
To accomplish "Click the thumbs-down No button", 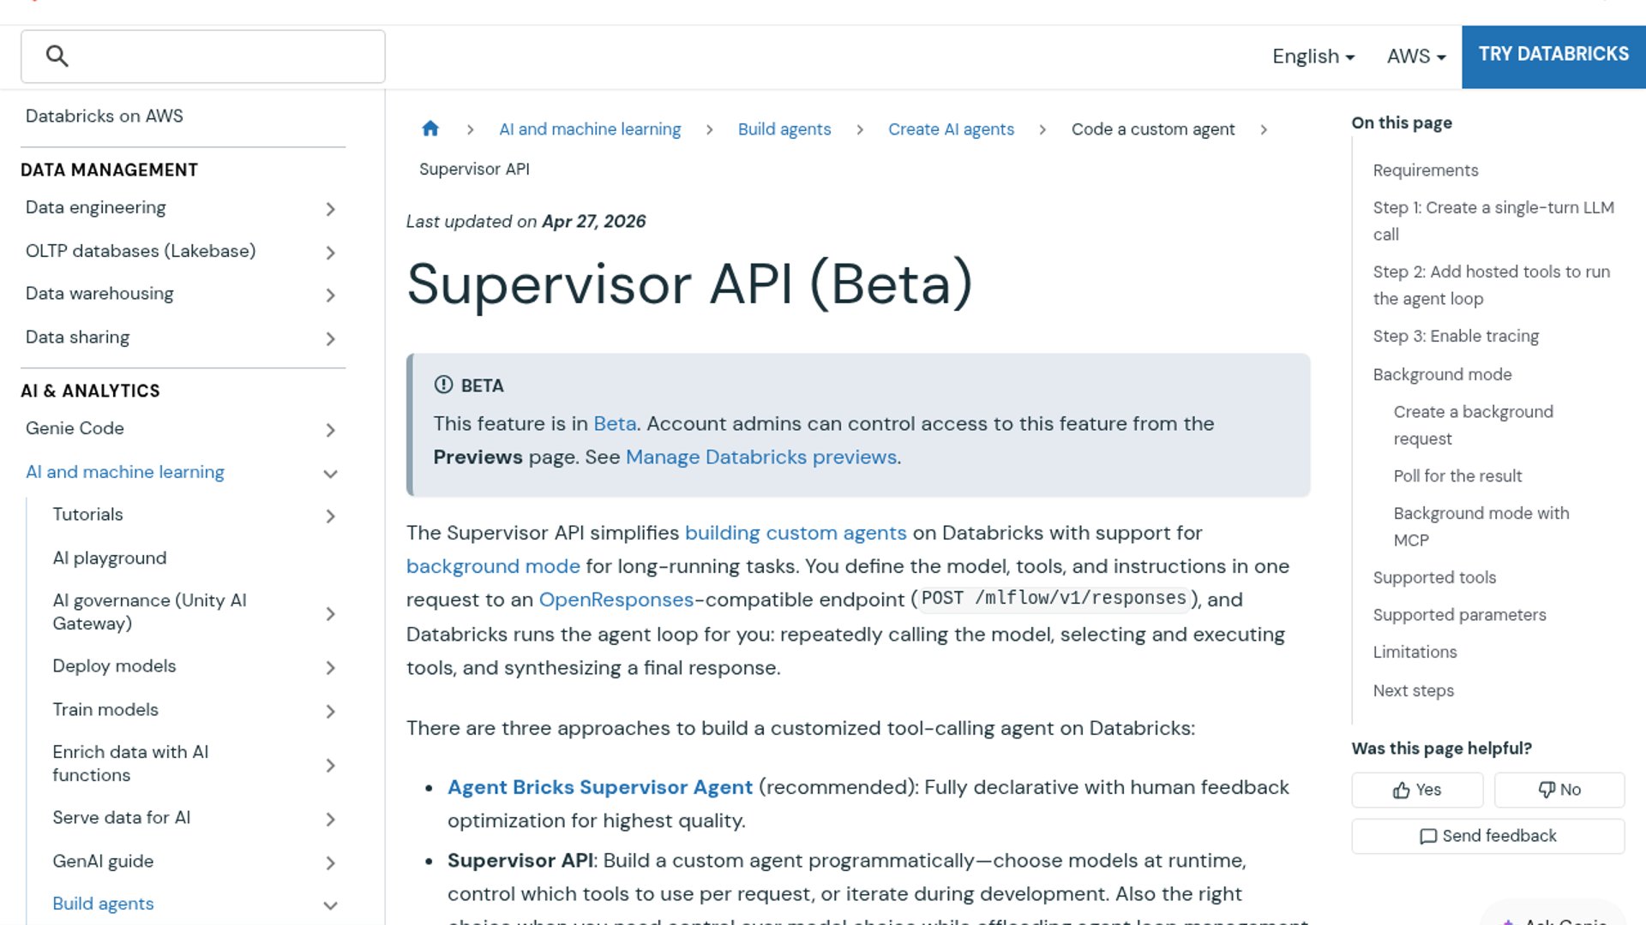I will tap(1559, 790).
